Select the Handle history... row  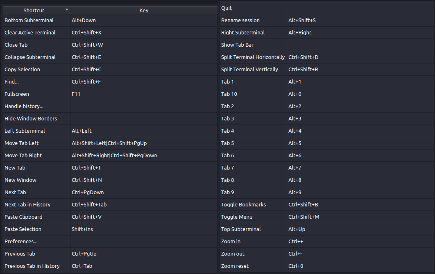pyautogui.click(x=110, y=106)
